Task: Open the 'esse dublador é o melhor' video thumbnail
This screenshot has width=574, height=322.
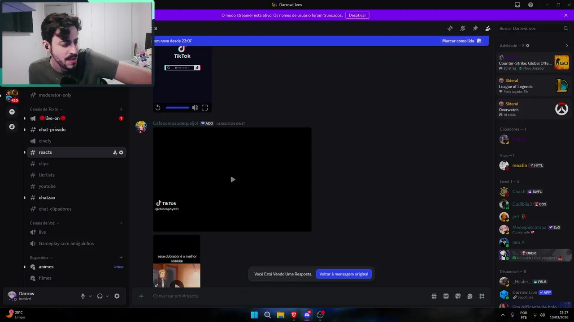Action: pyautogui.click(x=177, y=261)
